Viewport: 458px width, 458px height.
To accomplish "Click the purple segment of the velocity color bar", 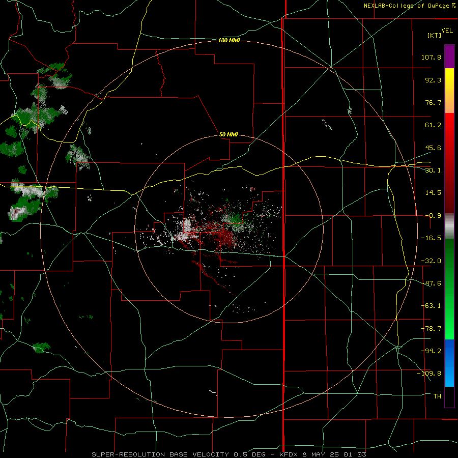I will click(x=449, y=56).
